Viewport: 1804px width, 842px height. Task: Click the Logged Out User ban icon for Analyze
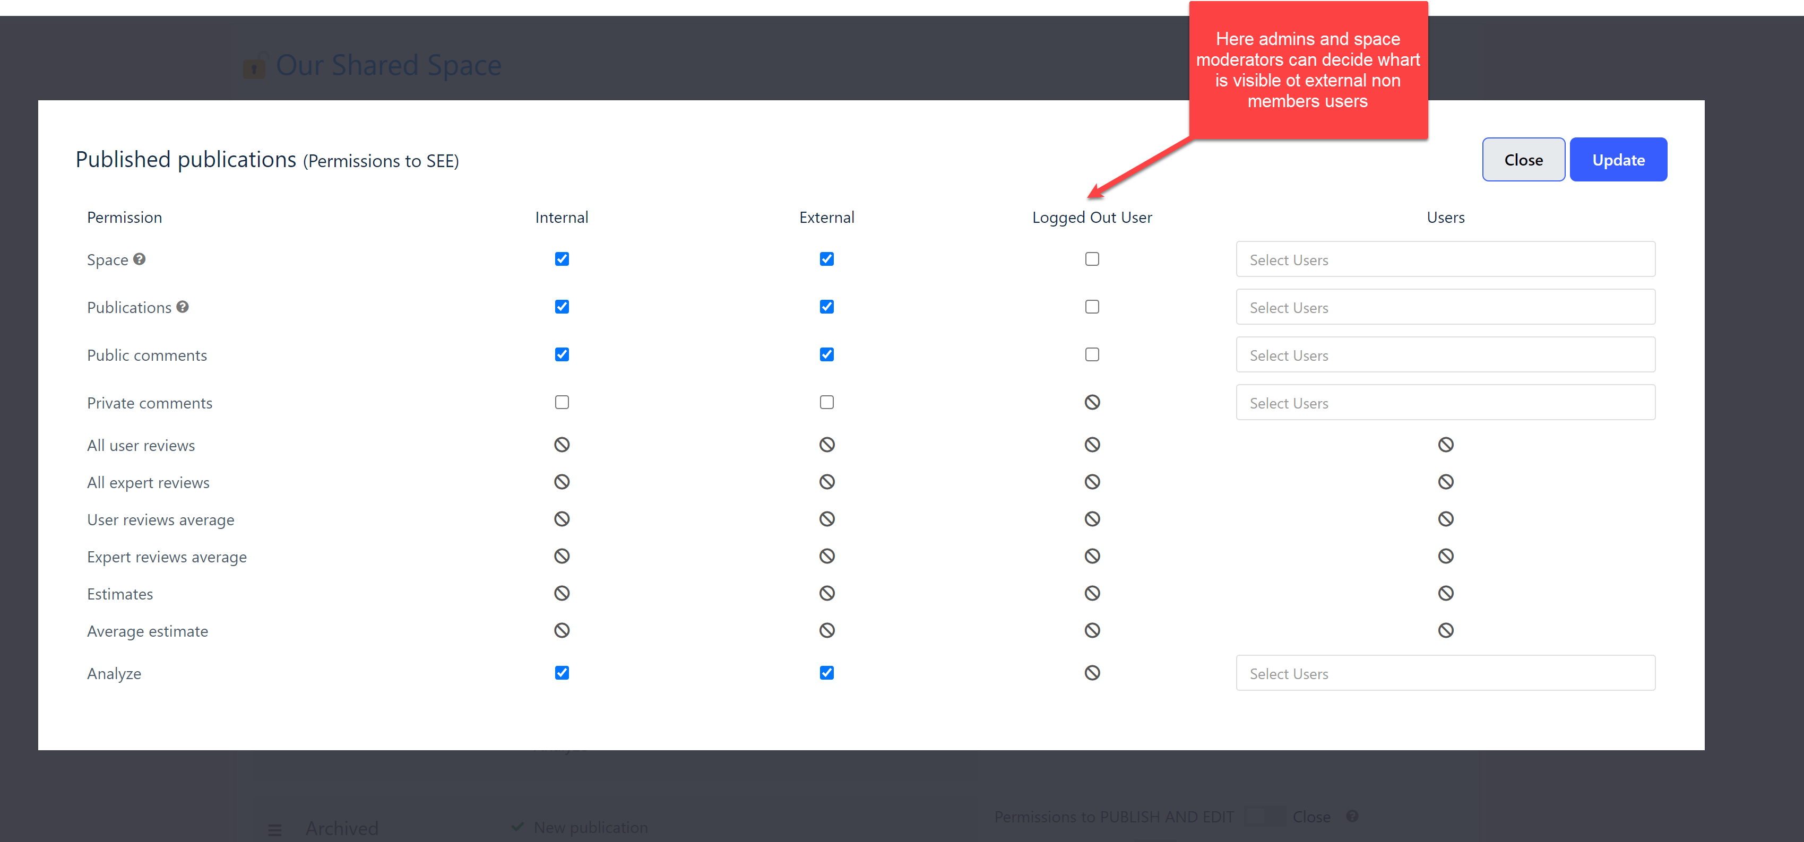pos(1092,673)
